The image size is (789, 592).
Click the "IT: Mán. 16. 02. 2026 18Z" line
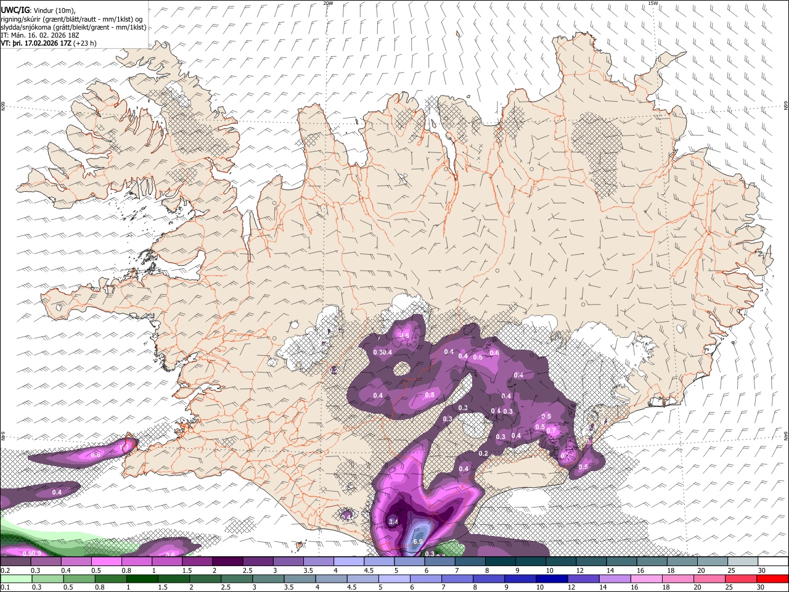pos(39,35)
